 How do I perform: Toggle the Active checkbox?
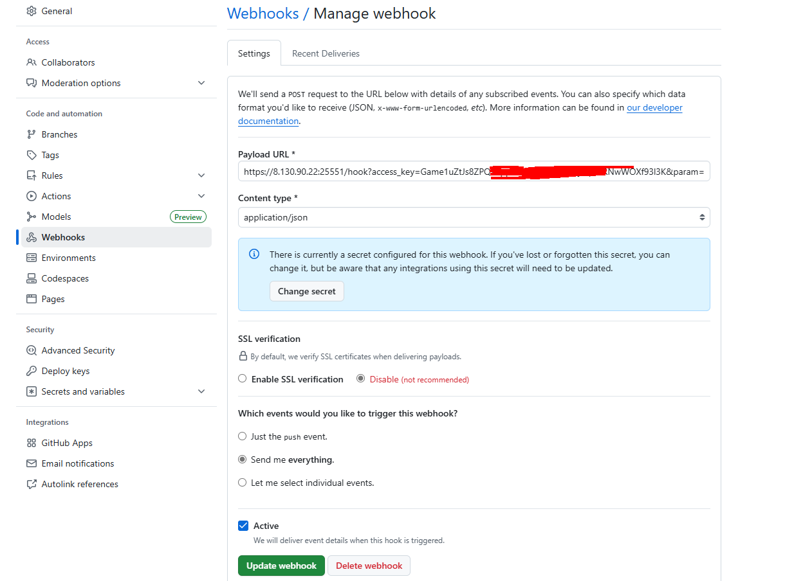[x=243, y=526]
